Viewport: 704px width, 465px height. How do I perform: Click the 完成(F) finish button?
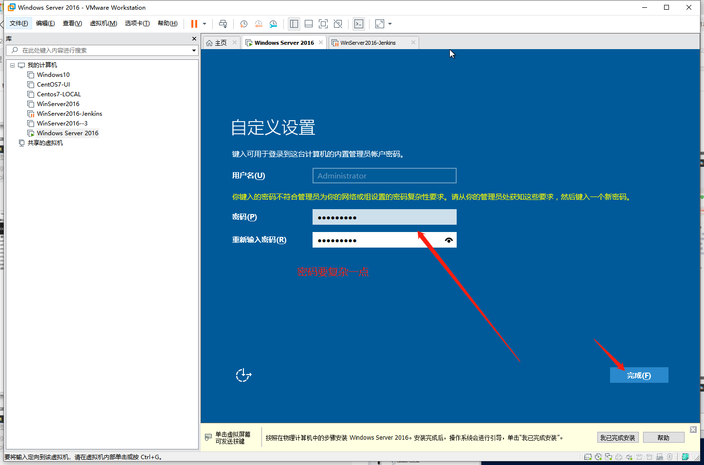[x=639, y=375]
